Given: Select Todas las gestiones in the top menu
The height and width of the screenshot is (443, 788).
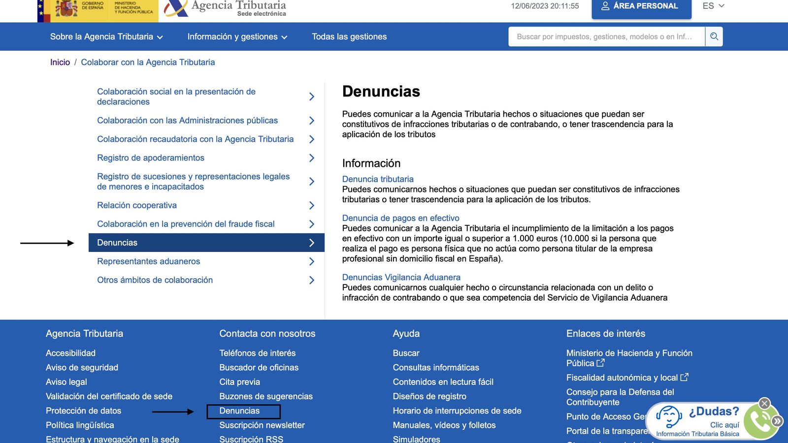Looking at the screenshot, I should point(349,36).
